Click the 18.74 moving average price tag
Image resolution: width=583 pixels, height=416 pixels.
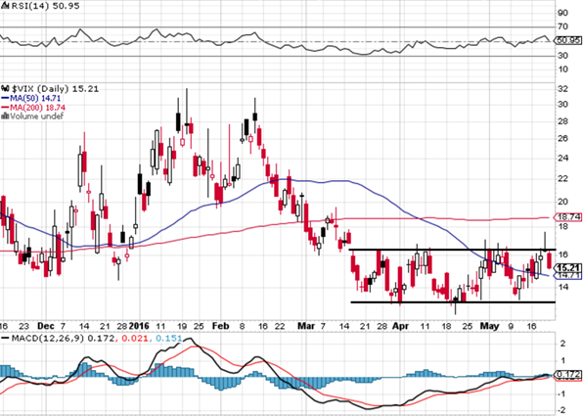[568, 217]
